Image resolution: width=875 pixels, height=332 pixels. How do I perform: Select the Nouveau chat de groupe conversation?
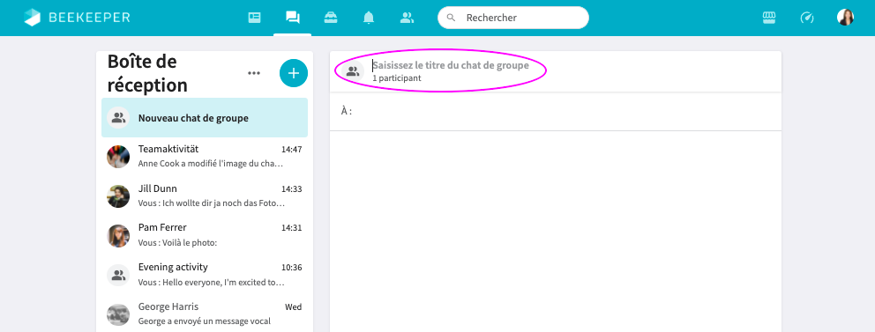pyautogui.click(x=205, y=117)
